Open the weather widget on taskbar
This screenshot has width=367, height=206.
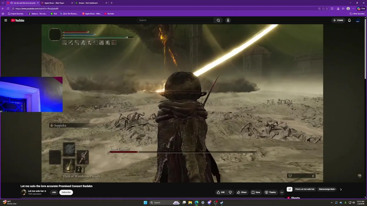point(9,203)
